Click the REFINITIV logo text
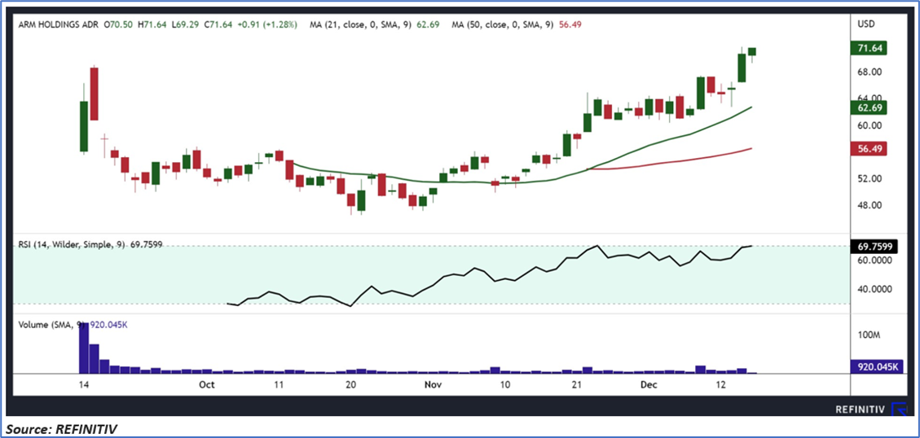Image resolution: width=920 pixels, height=438 pixels. click(861, 410)
